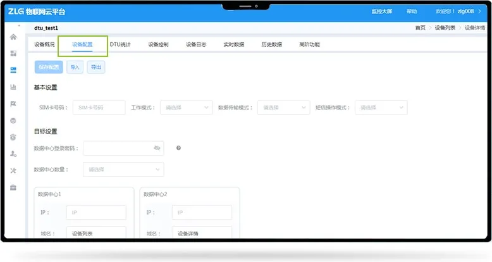The width and height of the screenshot is (492, 262).
Task: Click the alarm clock sidebar icon
Action: click(13, 137)
